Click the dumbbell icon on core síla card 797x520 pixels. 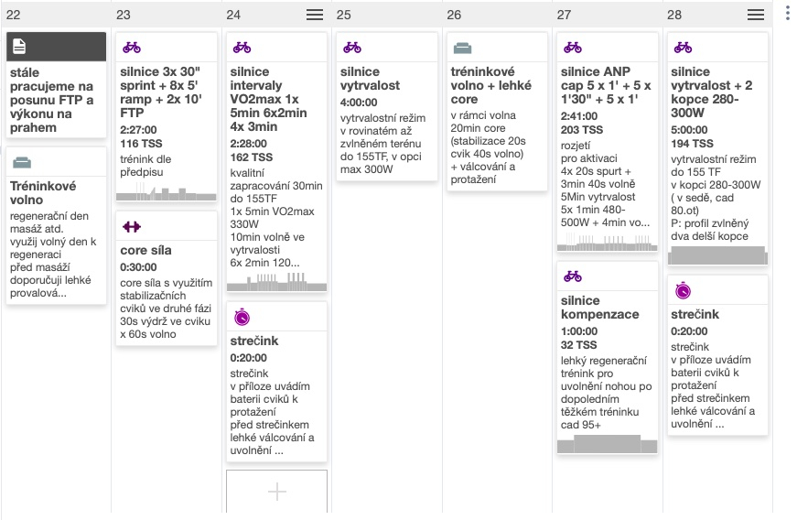pos(132,227)
